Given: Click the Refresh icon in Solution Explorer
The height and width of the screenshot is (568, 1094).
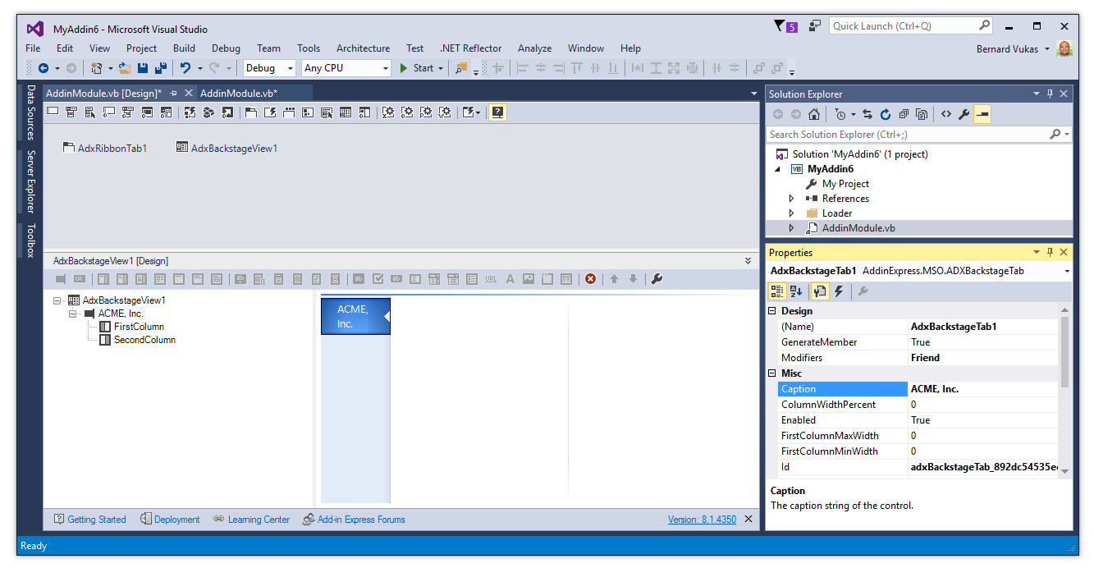Looking at the screenshot, I should click(x=886, y=114).
